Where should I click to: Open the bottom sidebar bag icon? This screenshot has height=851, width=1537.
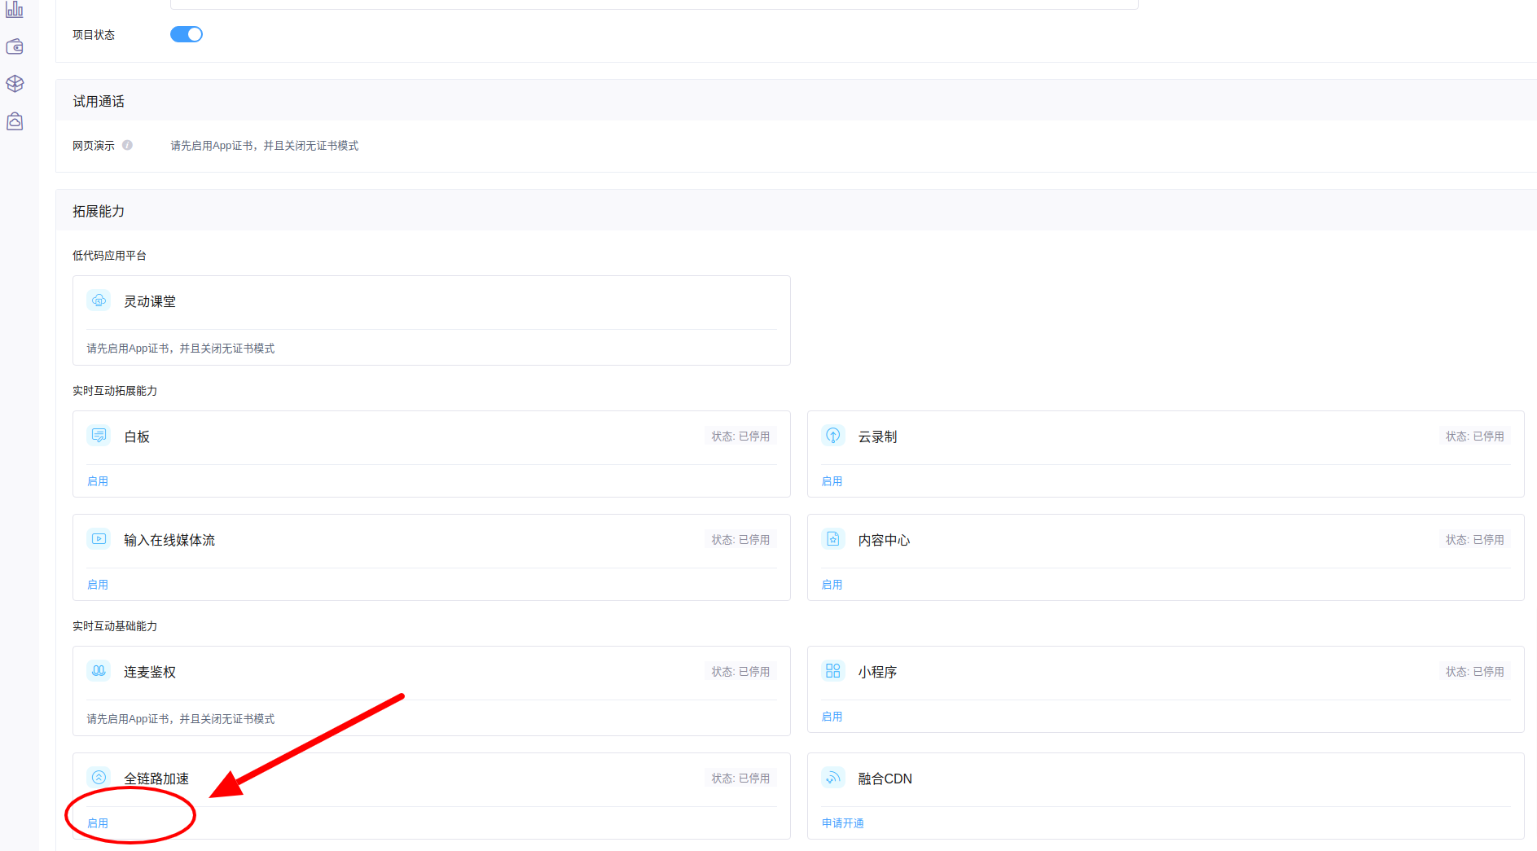tap(15, 121)
